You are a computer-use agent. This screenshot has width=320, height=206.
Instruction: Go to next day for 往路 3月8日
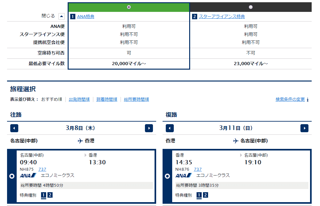pos(149,128)
